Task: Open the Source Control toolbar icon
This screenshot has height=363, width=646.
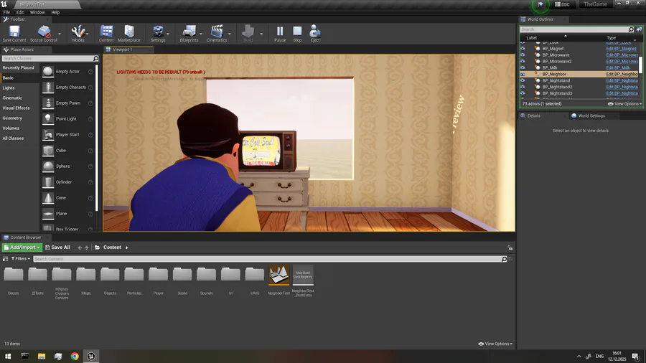Action: click(x=44, y=33)
